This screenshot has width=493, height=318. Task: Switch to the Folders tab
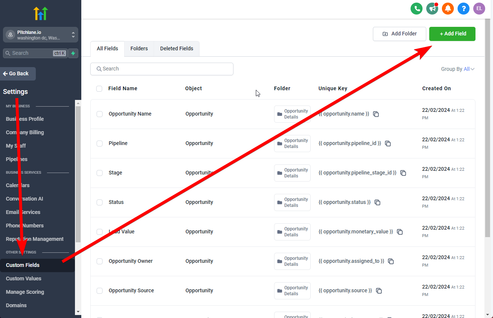[x=139, y=48]
